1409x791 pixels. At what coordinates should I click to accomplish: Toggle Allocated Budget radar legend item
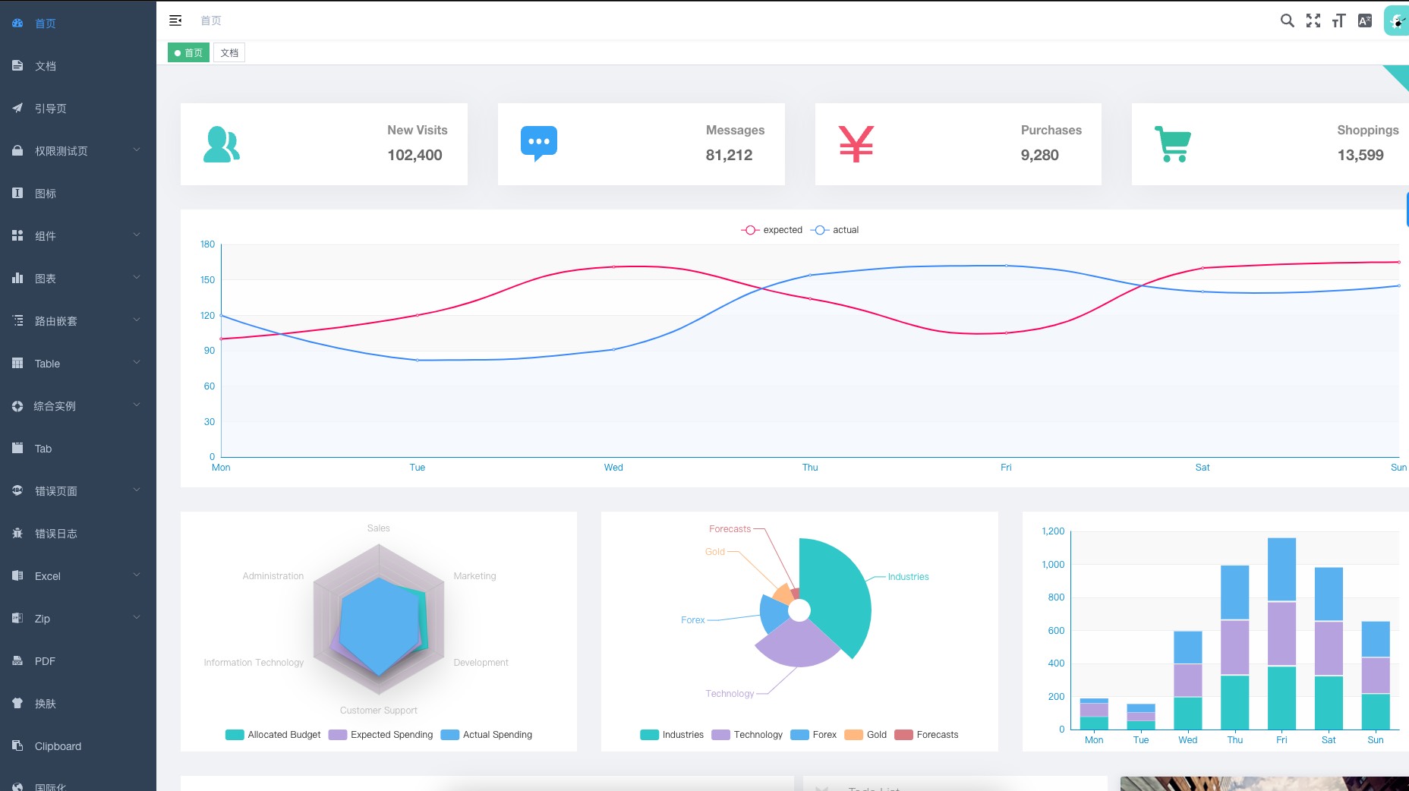273,735
